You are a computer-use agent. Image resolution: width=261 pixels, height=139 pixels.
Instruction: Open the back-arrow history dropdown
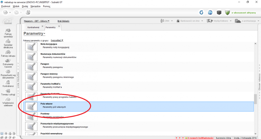pos(10,12)
